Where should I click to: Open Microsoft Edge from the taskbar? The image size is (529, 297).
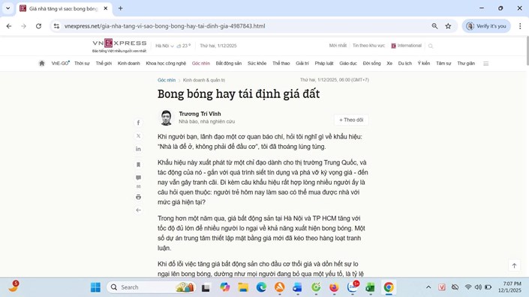pos(261,287)
